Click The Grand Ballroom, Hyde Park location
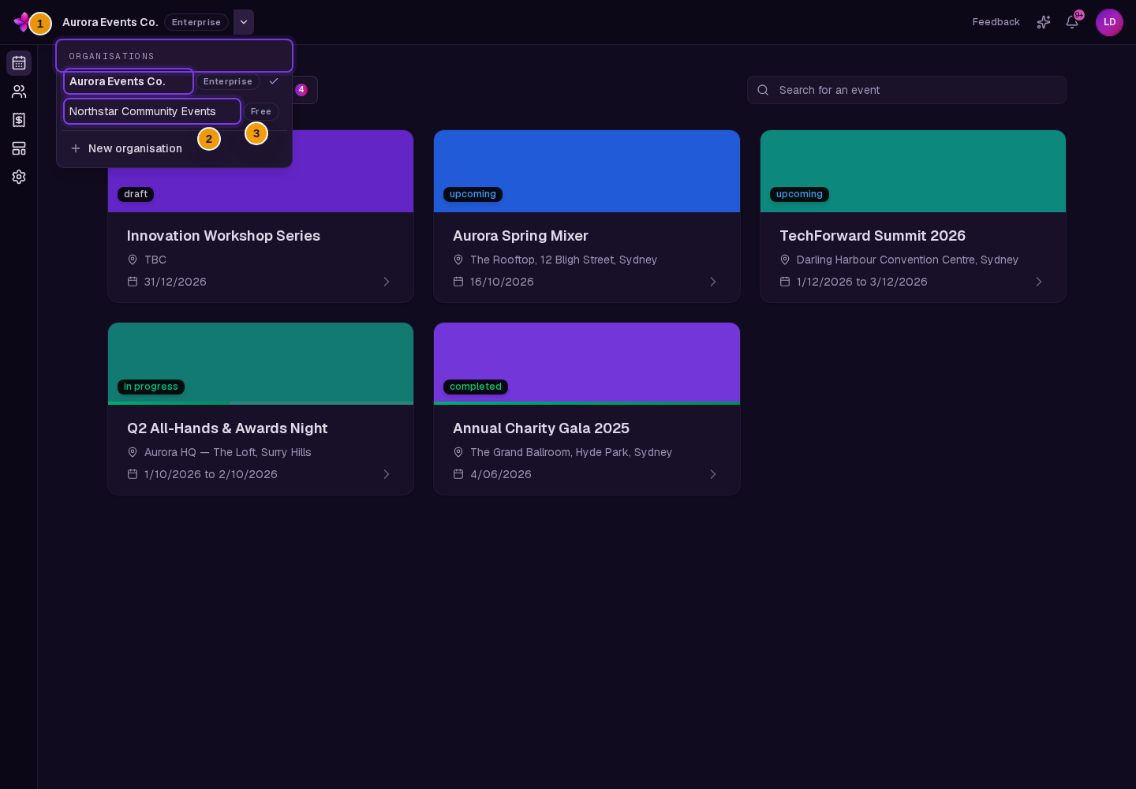1136x789 pixels. pos(571,452)
